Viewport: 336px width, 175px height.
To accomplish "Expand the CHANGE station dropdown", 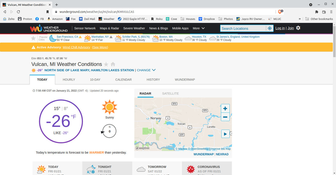I will [146, 70].
